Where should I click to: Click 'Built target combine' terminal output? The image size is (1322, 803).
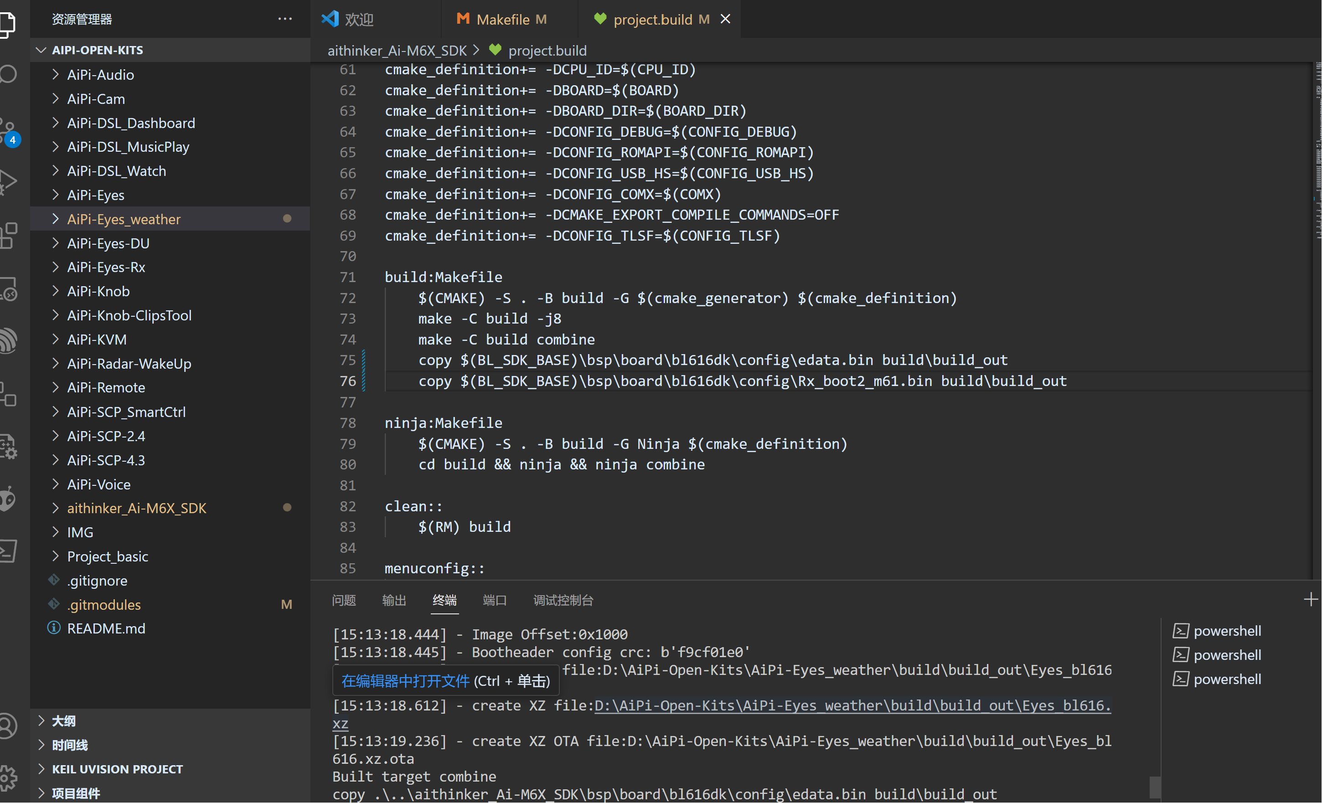click(x=414, y=776)
